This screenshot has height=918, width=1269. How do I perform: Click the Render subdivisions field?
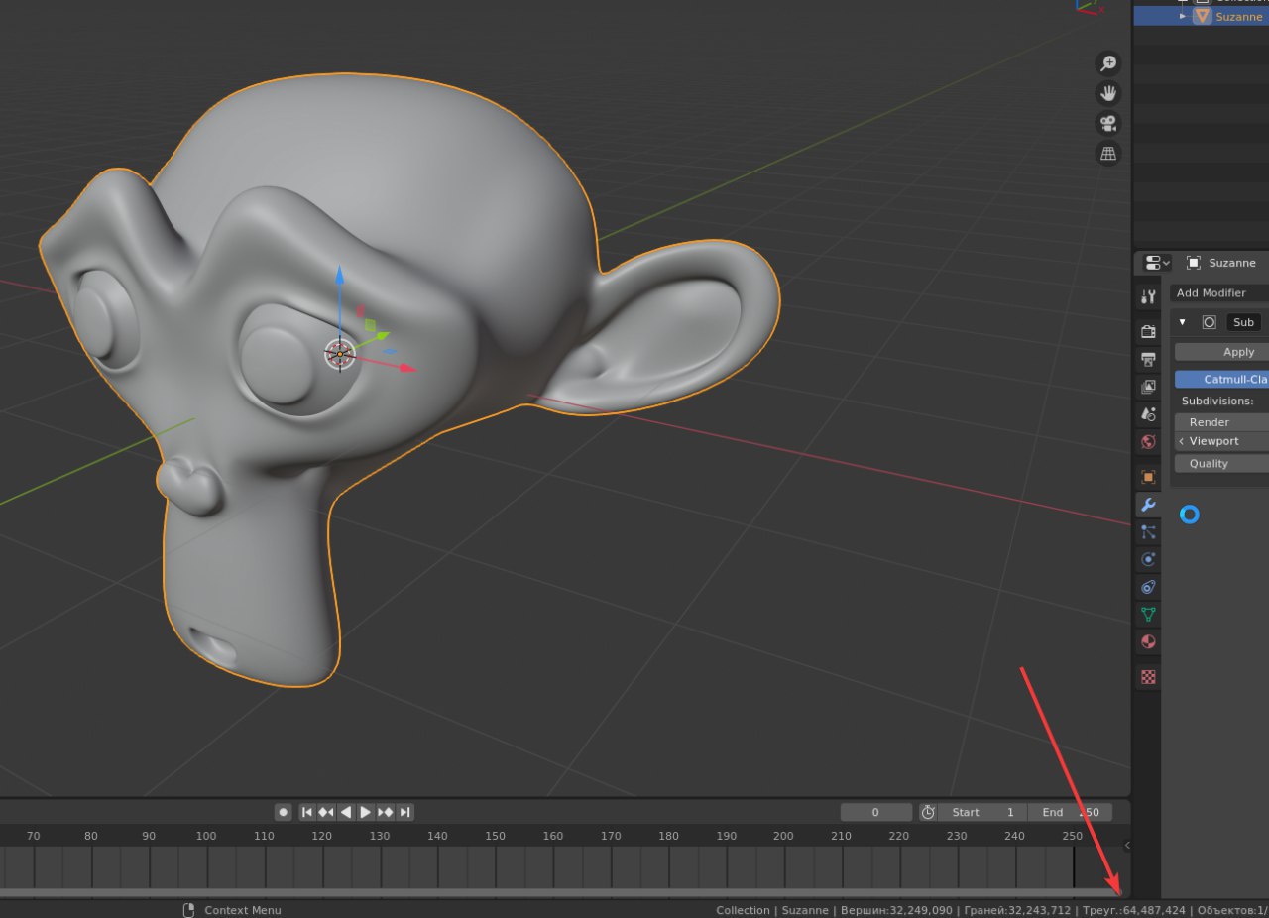pos(1221,422)
